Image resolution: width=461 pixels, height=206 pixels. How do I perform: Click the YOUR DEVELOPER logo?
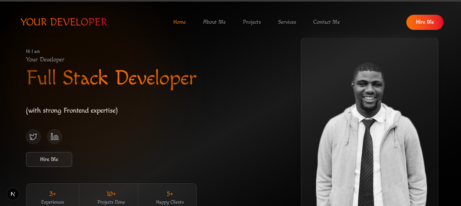point(64,22)
